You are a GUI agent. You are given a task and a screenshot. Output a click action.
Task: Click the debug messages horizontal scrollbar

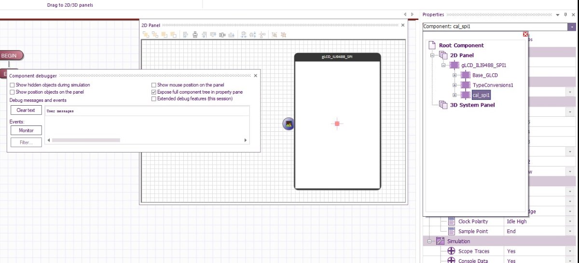coord(86,140)
